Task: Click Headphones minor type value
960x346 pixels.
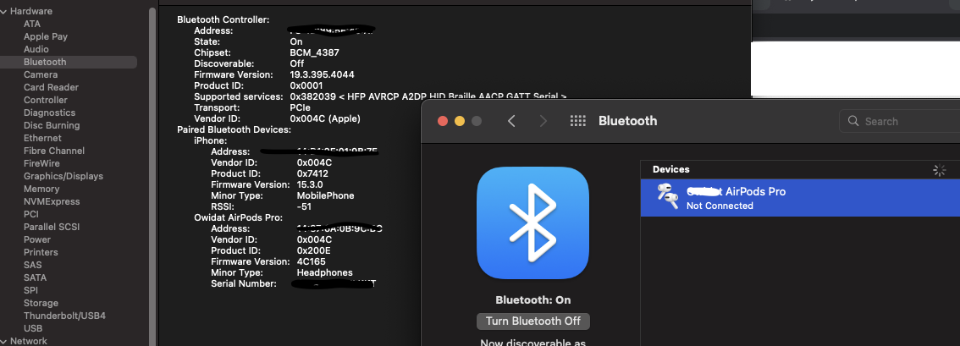Action: click(x=324, y=272)
